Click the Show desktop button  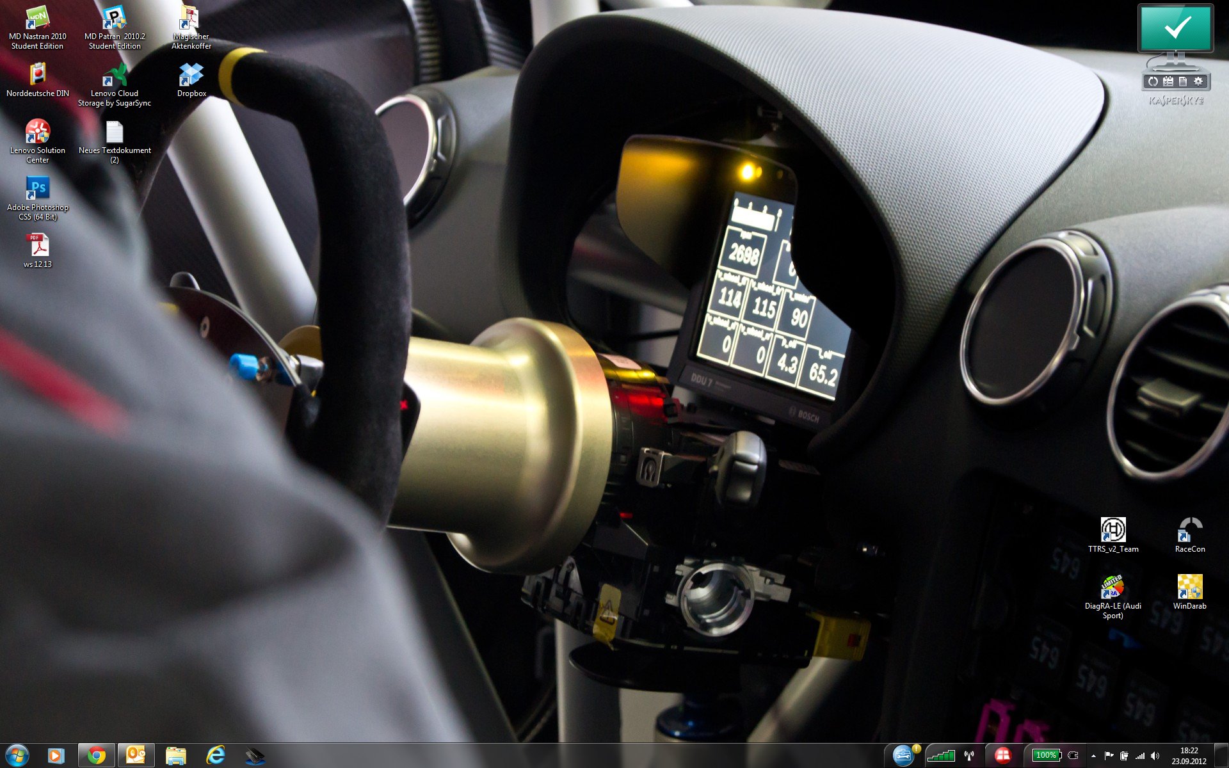pos(1222,756)
